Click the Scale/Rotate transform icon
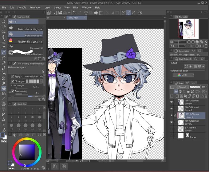The width and height of the screenshot is (209, 172). pos(101,13)
